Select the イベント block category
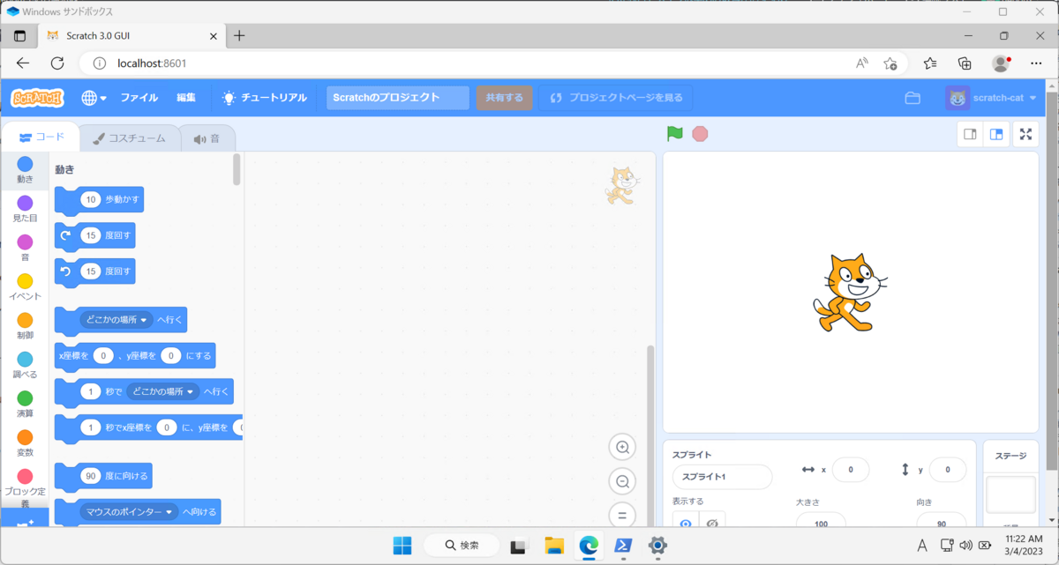1059x565 pixels. [25, 286]
